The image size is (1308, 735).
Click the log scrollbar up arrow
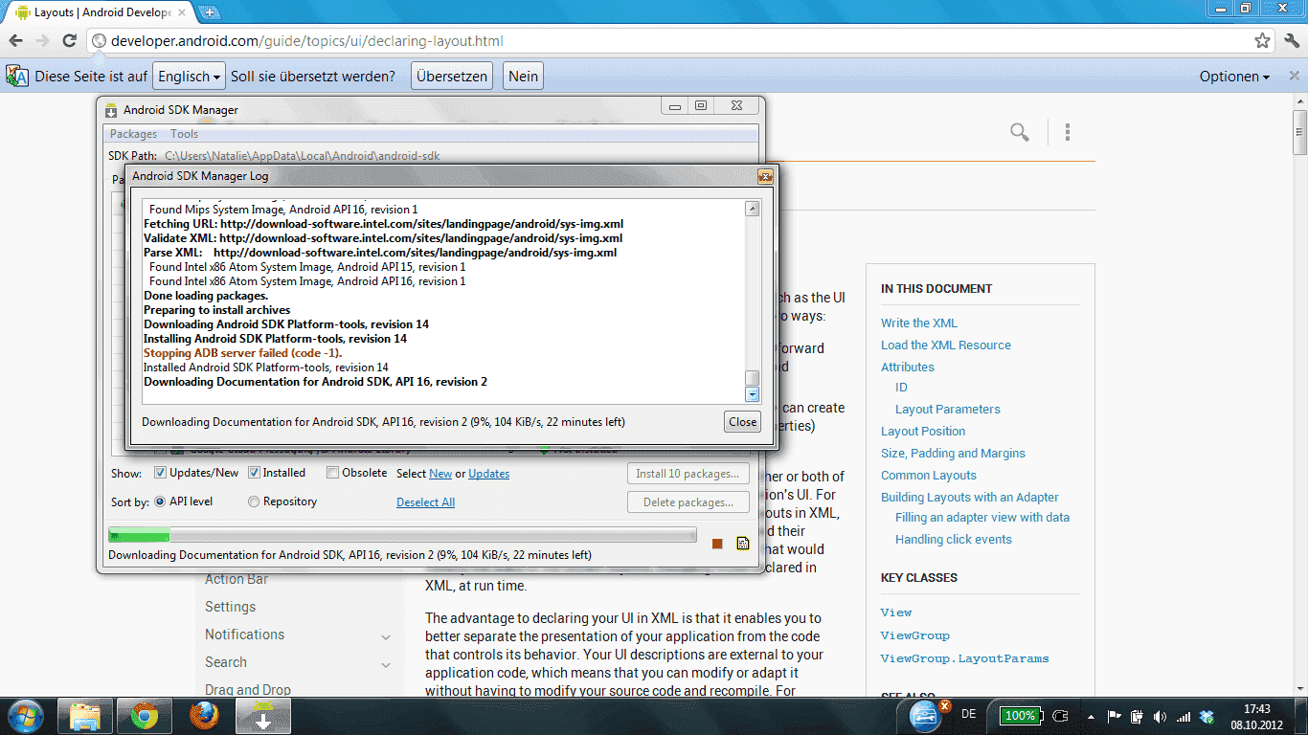(753, 209)
